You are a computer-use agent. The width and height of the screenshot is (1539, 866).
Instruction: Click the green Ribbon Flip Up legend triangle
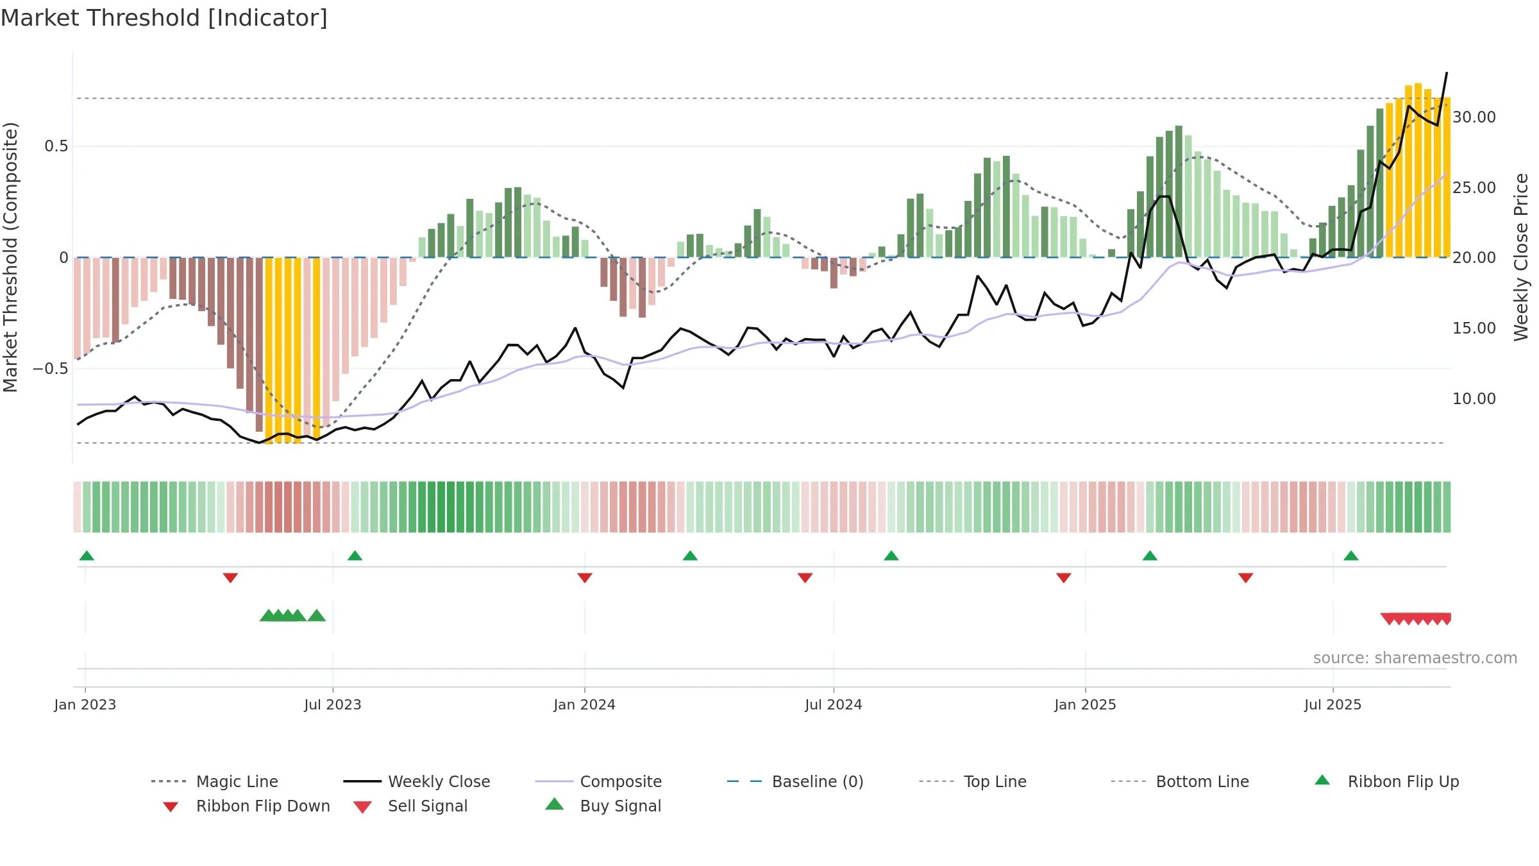coord(1322,780)
